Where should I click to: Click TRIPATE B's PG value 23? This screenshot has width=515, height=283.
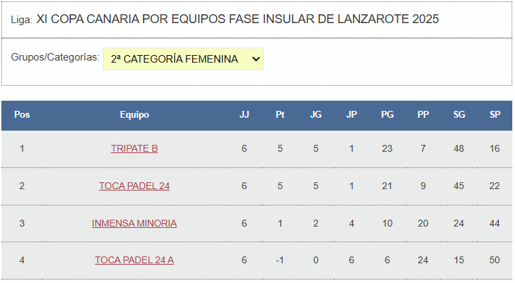click(387, 148)
